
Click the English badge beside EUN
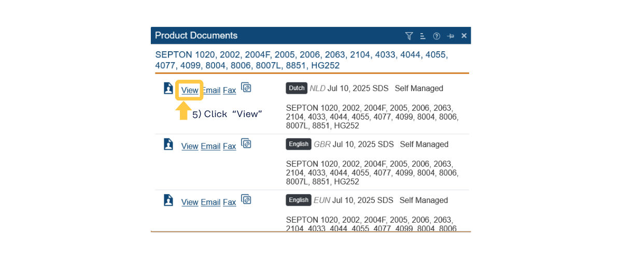(299, 200)
